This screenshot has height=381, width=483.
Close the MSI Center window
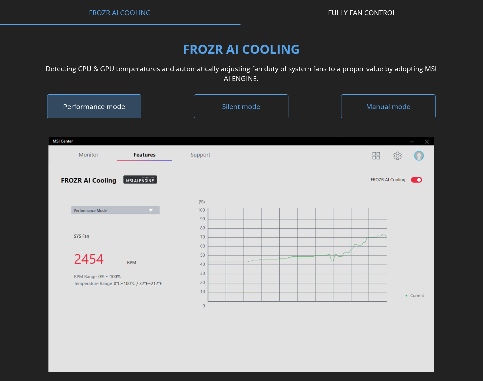pyautogui.click(x=427, y=142)
